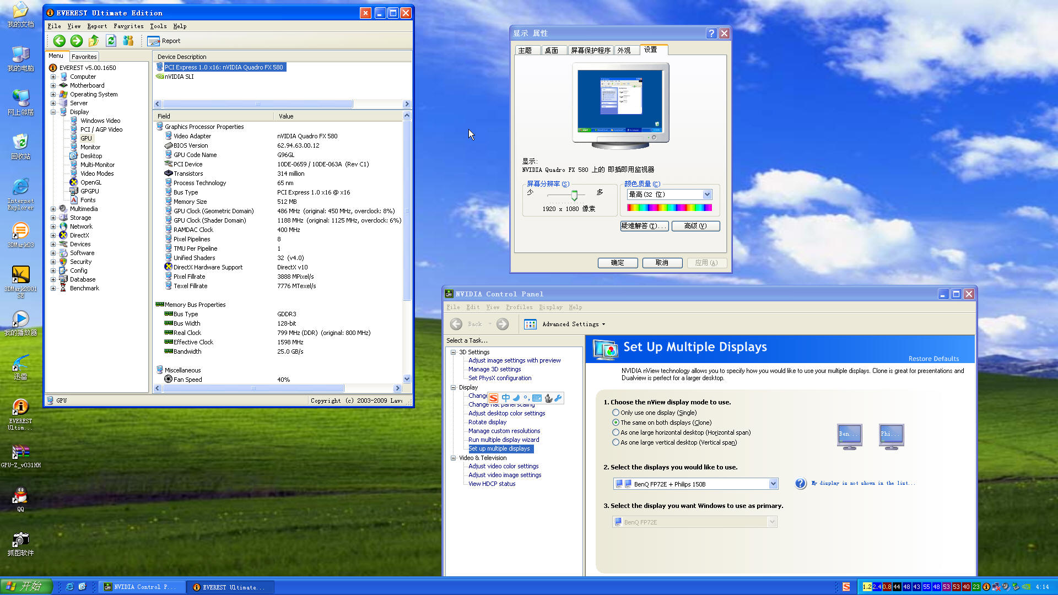This screenshot has width=1058, height=595.
Task: Expand the Computer tree node in EVEREST
Action: pos(53,77)
